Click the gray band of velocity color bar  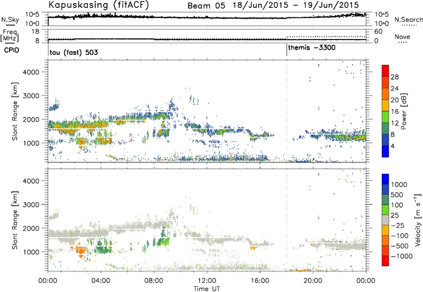(x=385, y=220)
